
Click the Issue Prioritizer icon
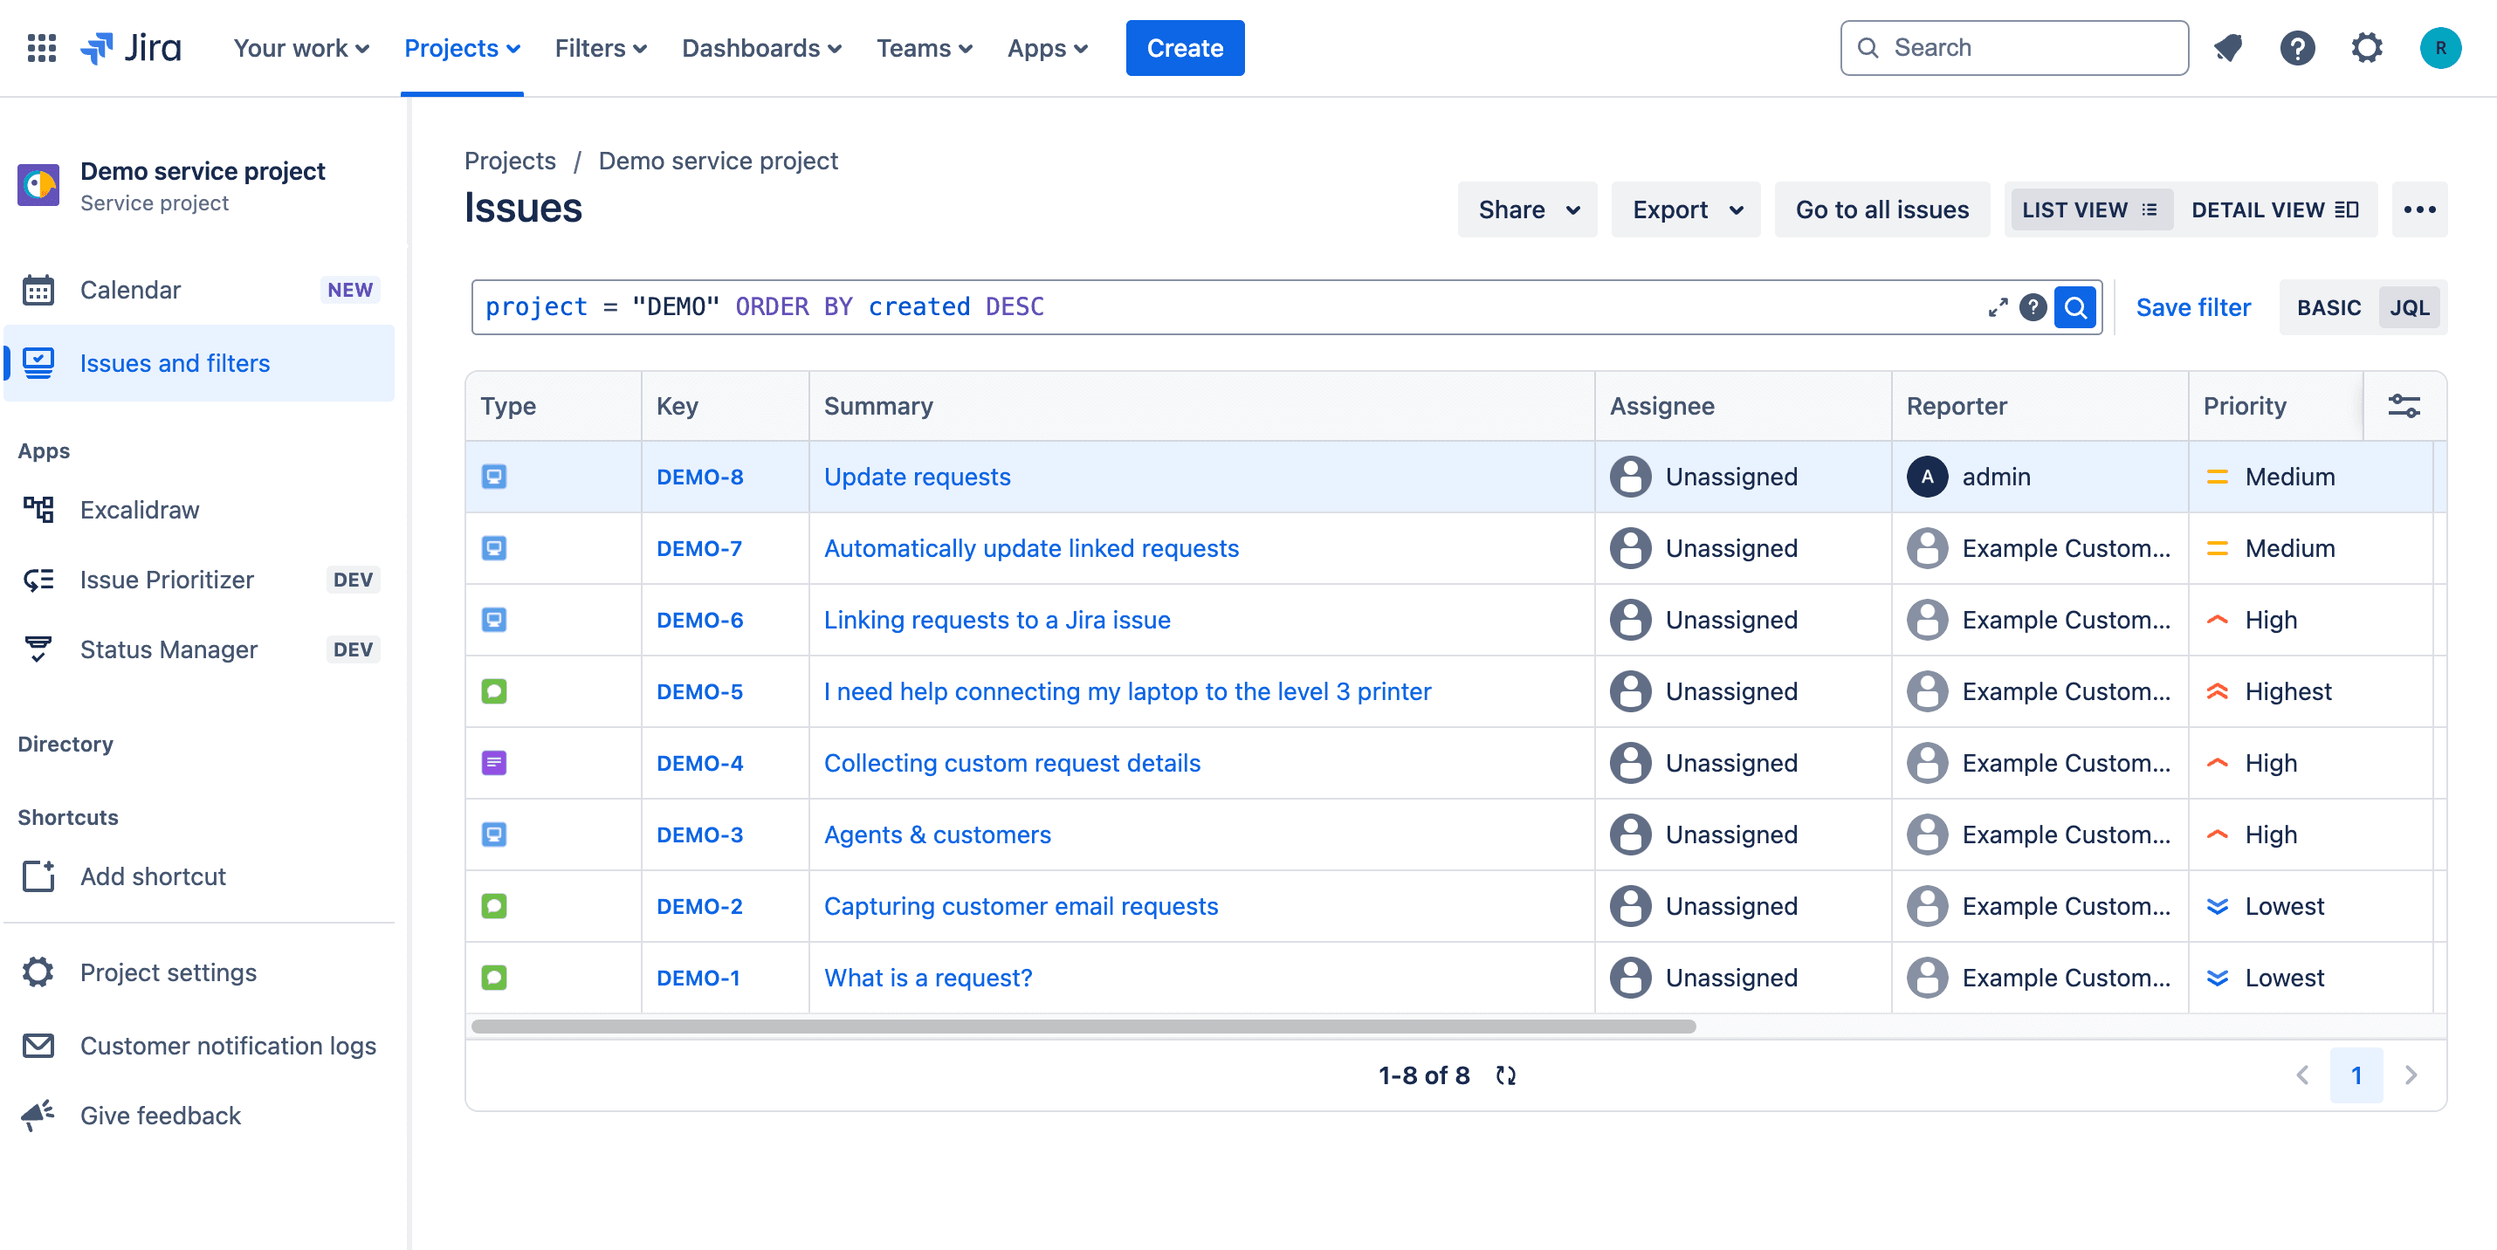point(38,580)
